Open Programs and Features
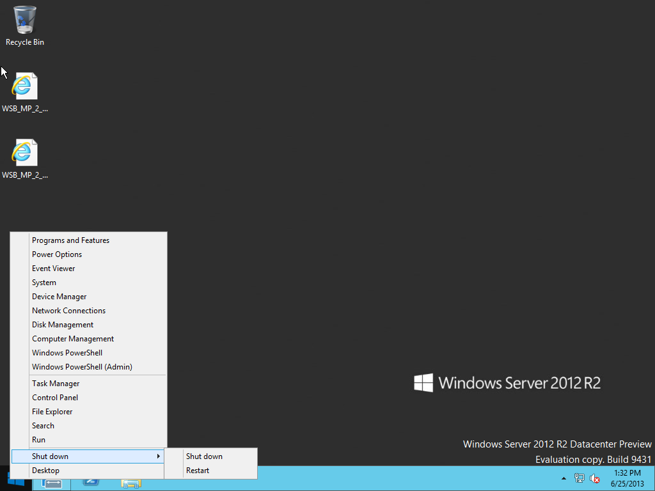 point(89,240)
